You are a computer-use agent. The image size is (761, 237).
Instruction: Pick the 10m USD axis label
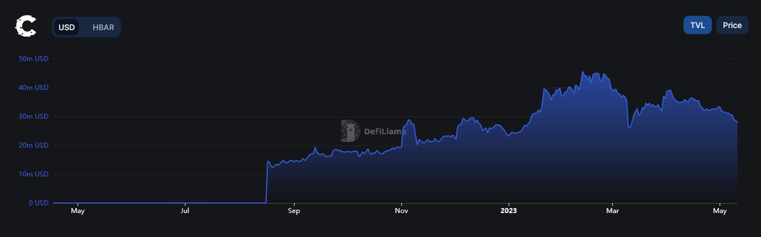(33, 174)
